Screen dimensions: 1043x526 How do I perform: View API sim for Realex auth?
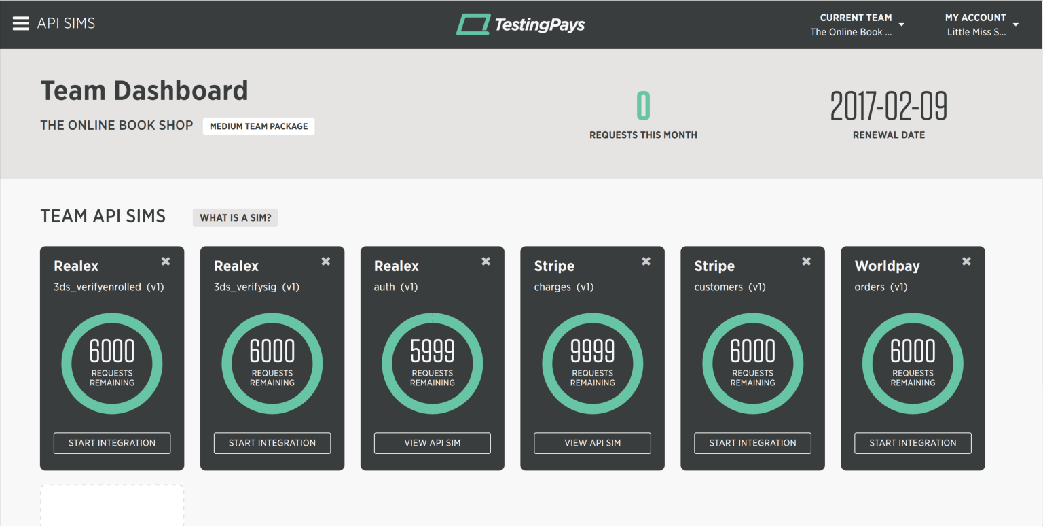pos(433,443)
